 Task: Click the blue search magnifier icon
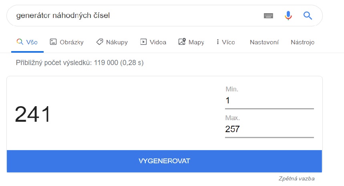(x=308, y=16)
